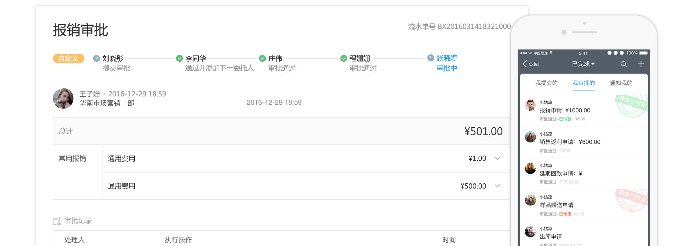The height and width of the screenshot is (246, 687).
Task: Select the 我审批的 tab
Action: [x=583, y=83]
